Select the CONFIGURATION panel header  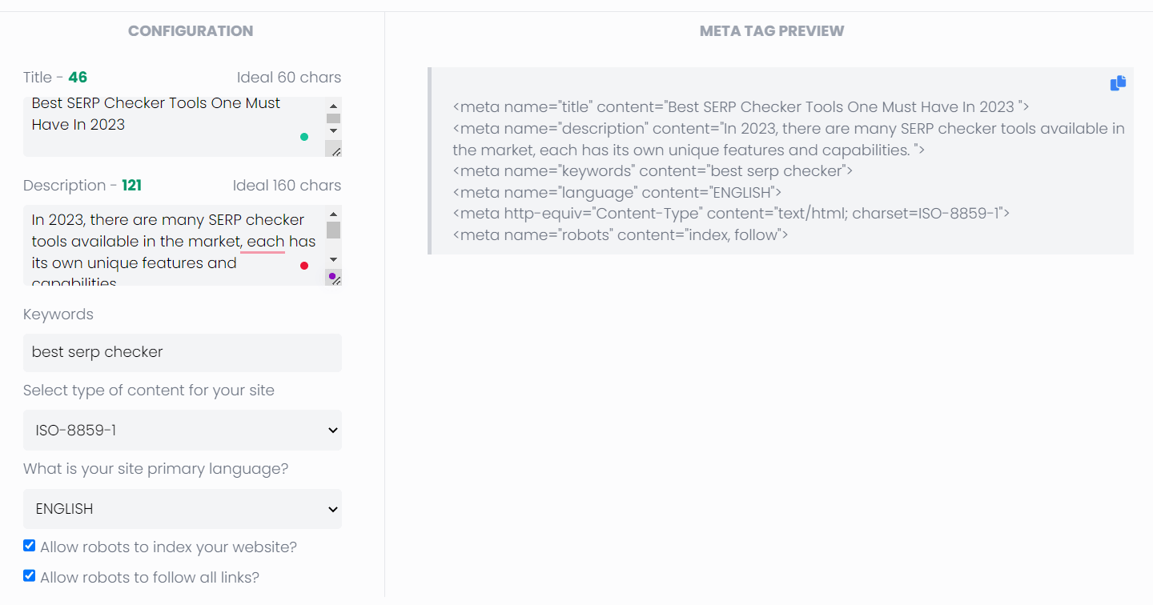point(191,30)
